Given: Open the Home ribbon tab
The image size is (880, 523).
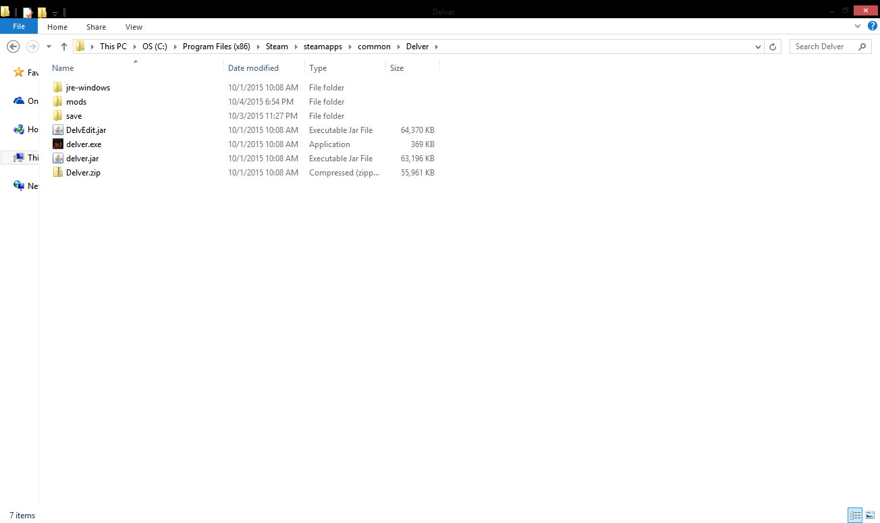Looking at the screenshot, I should point(57,27).
